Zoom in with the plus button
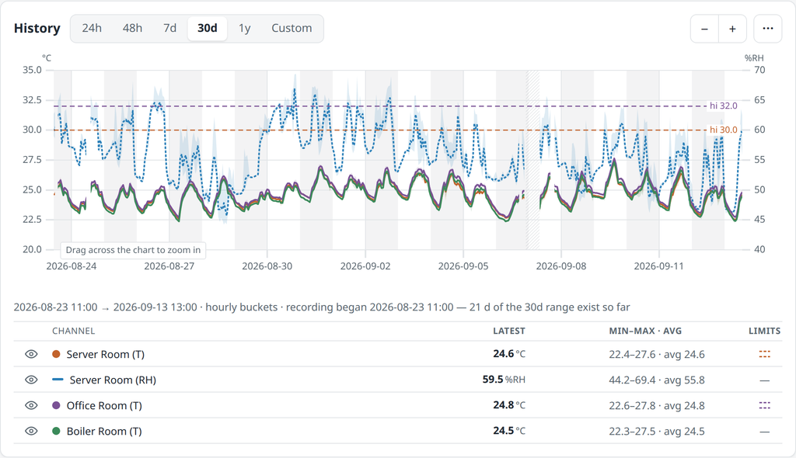Image resolution: width=796 pixels, height=458 pixels. [x=732, y=29]
